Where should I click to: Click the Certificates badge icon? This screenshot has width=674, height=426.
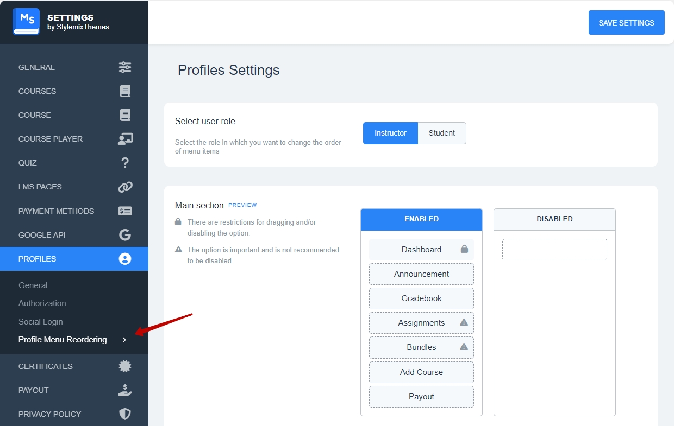point(125,366)
